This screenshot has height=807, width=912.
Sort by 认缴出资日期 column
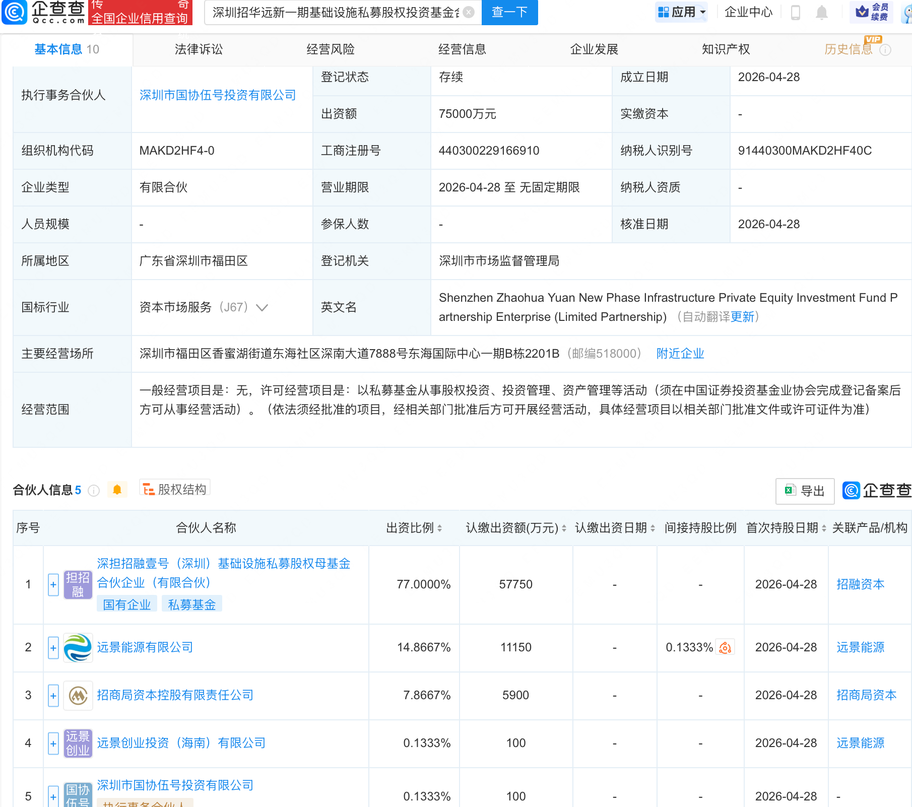[653, 528]
